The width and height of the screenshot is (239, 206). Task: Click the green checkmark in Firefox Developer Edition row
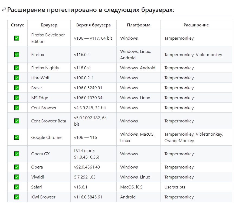click(x=17, y=38)
